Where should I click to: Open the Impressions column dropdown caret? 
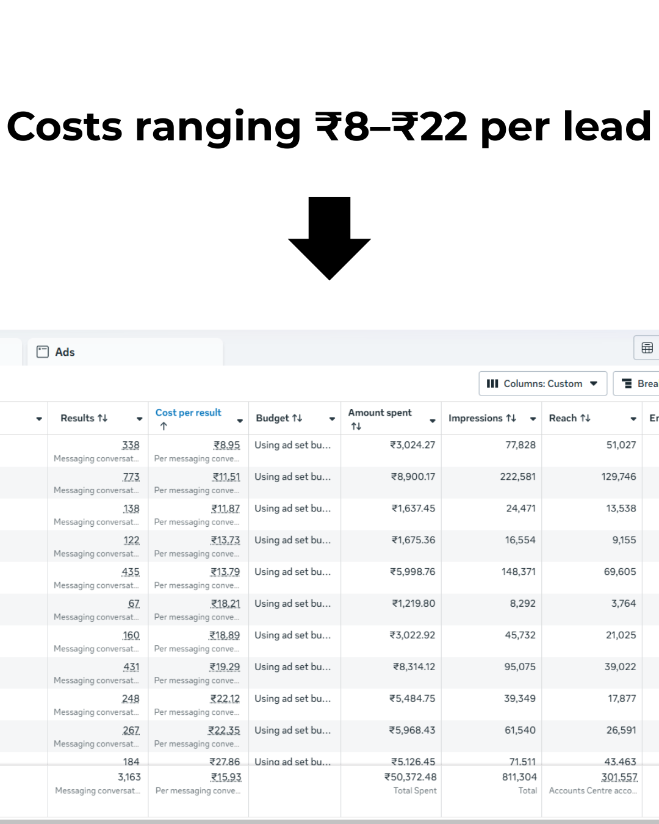click(533, 419)
